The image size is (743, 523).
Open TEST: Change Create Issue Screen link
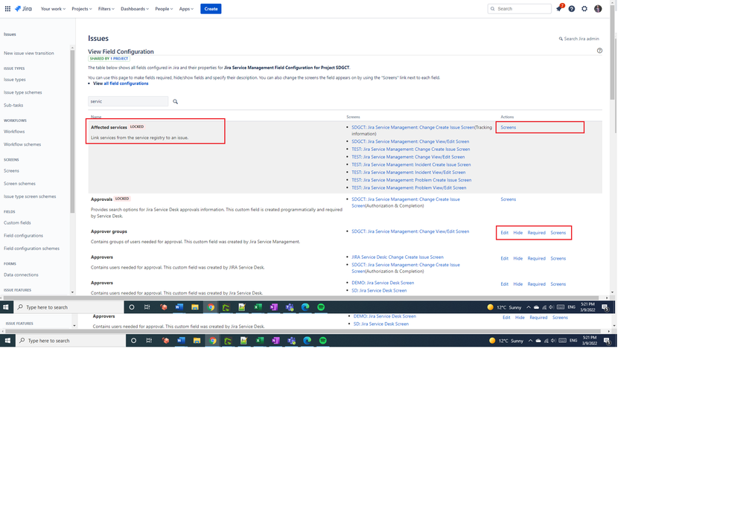tap(410, 149)
